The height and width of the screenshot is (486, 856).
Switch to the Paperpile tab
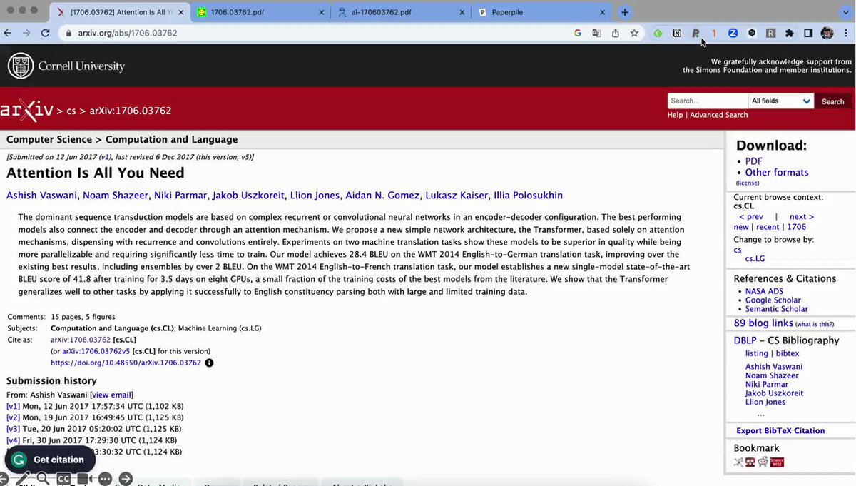542,12
